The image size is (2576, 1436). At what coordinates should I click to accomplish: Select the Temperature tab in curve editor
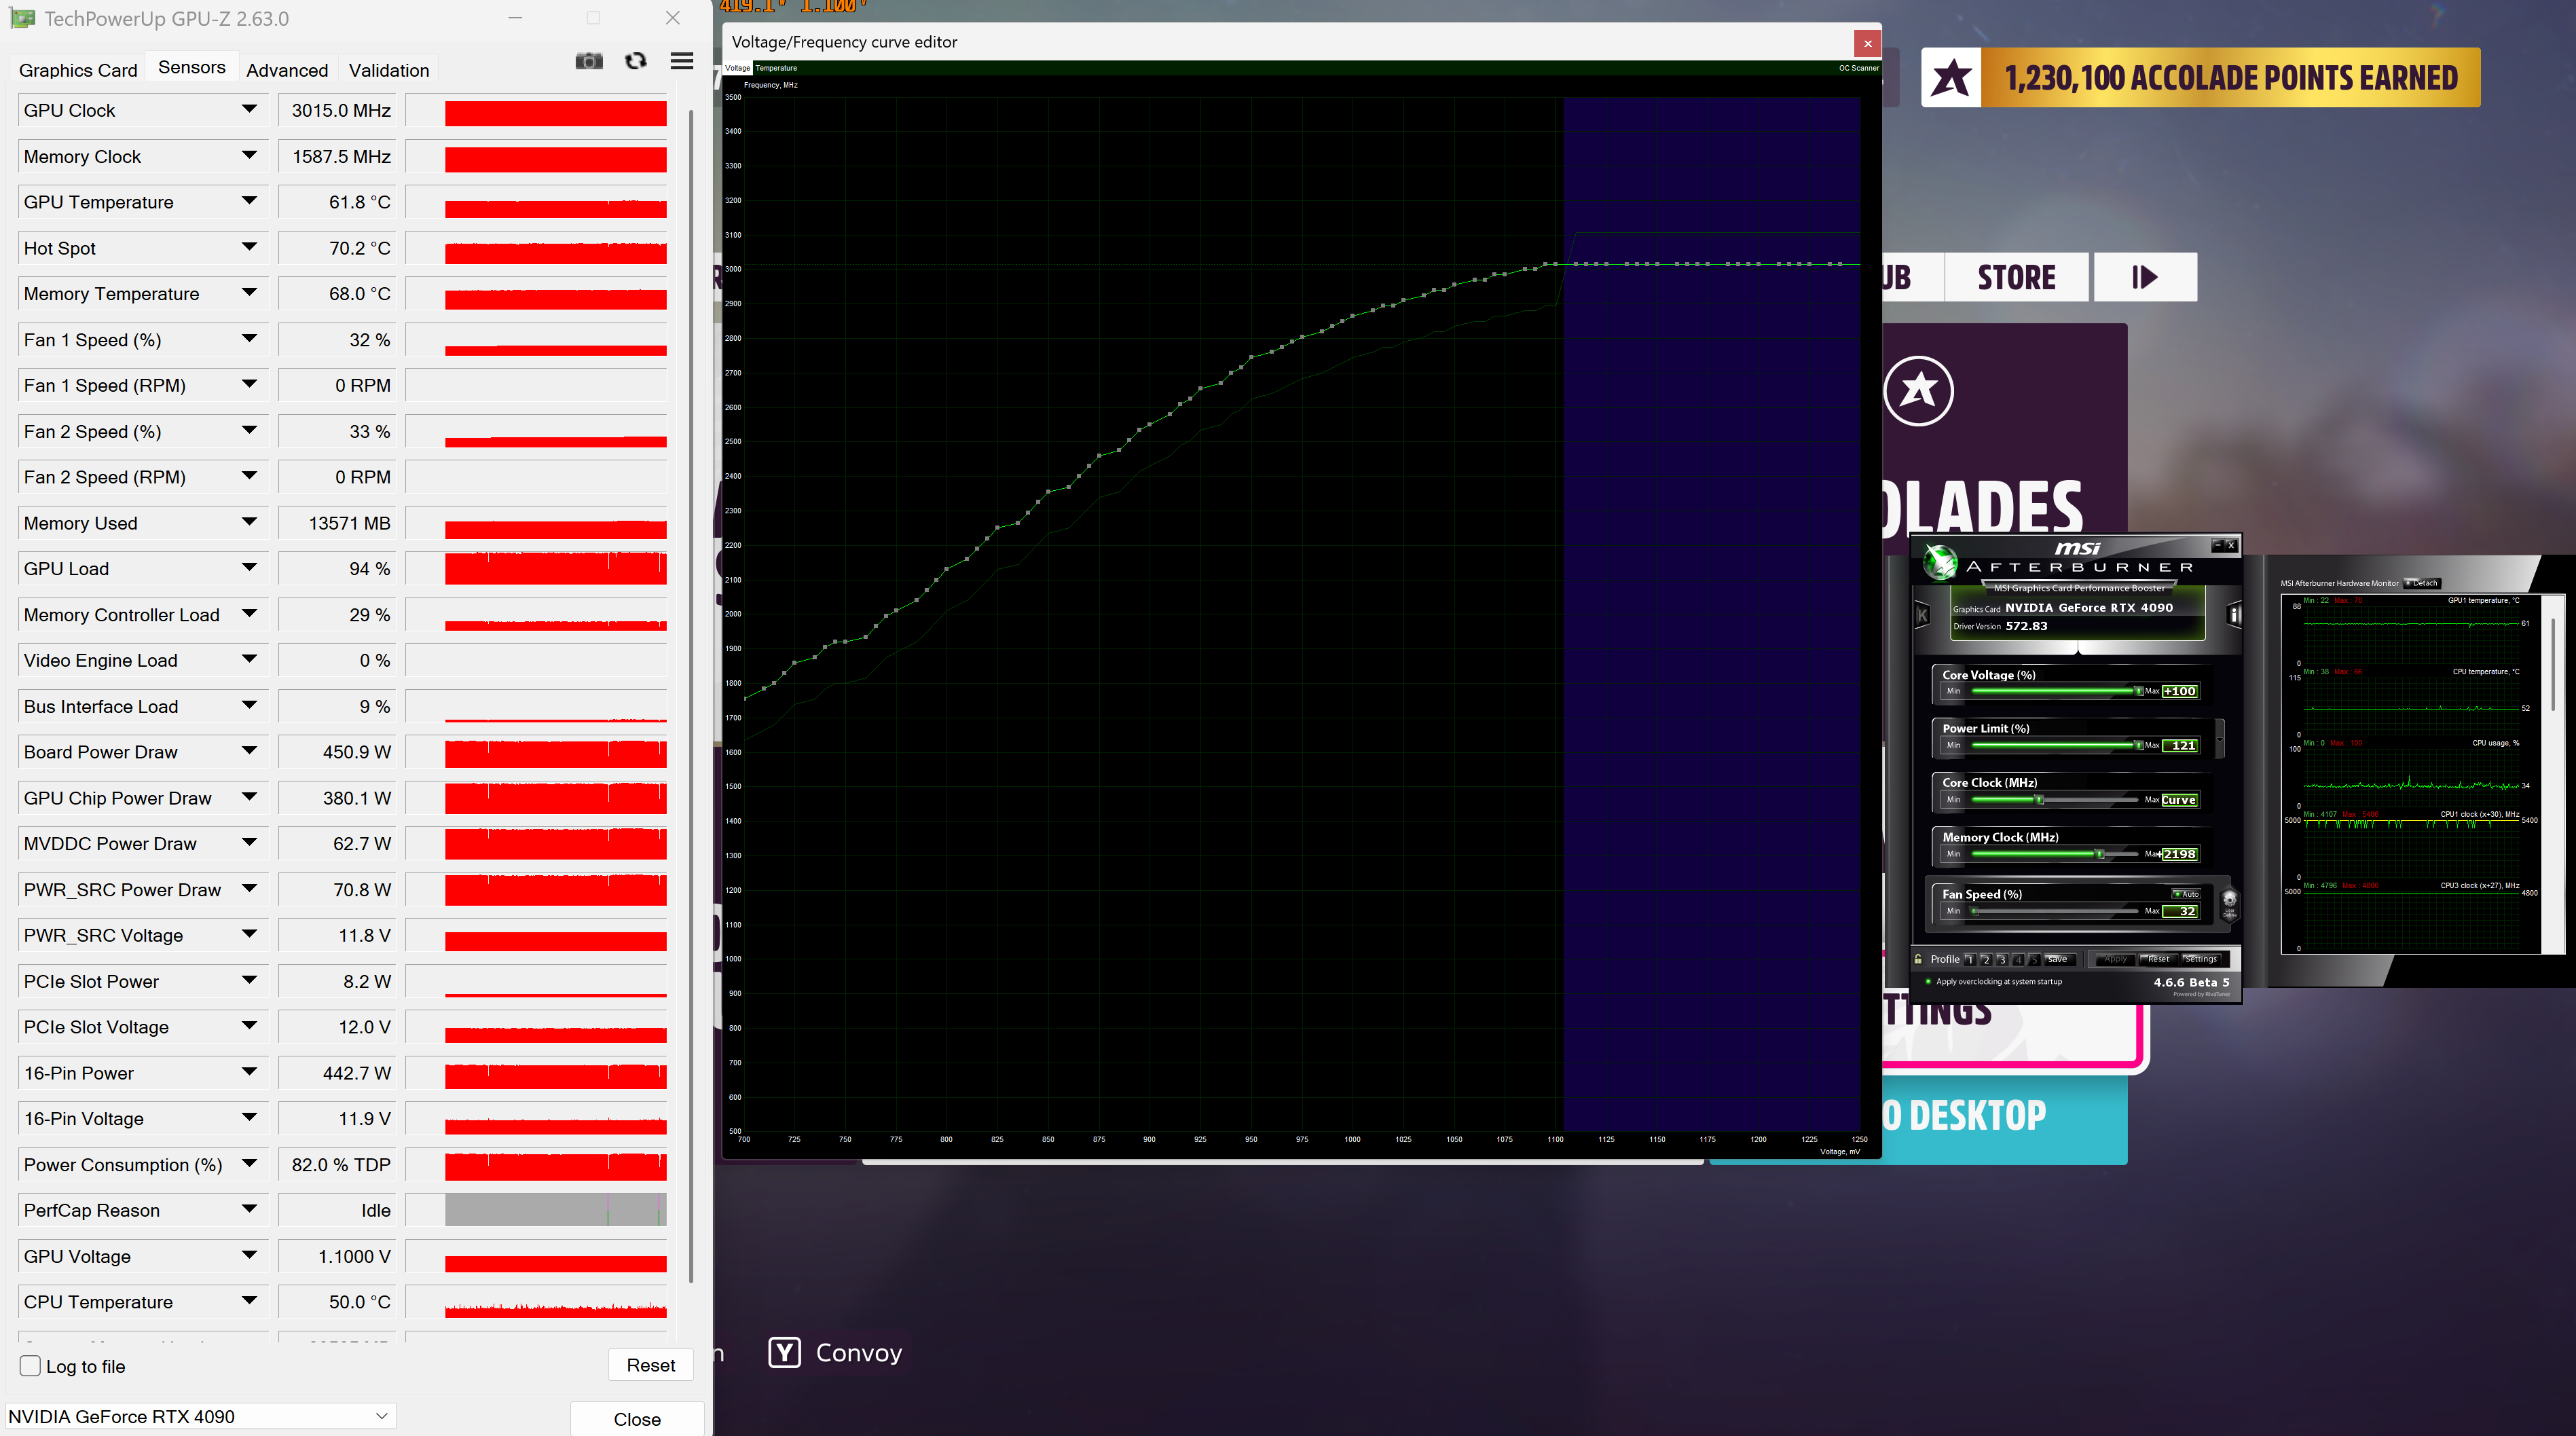pos(776,68)
